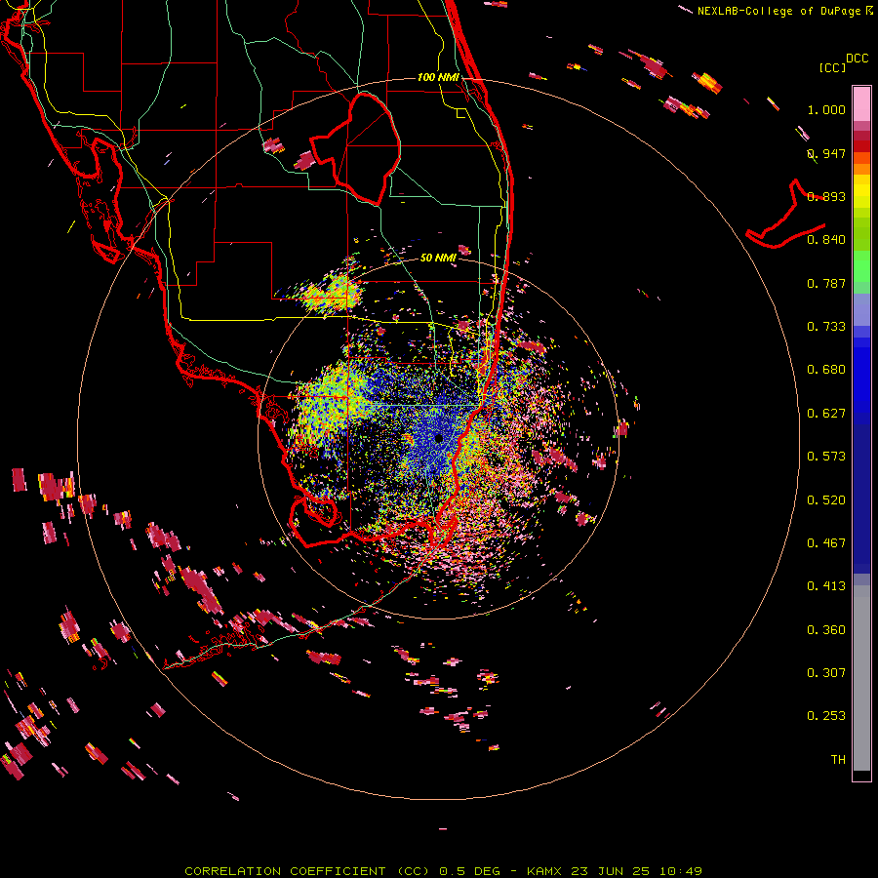Click the 0.947 scale value
The image size is (878, 878).
[826, 153]
